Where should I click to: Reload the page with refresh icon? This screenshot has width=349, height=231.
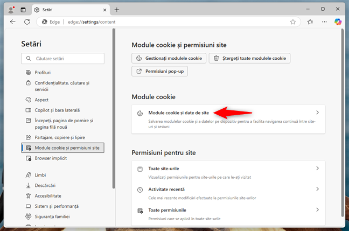27,22
